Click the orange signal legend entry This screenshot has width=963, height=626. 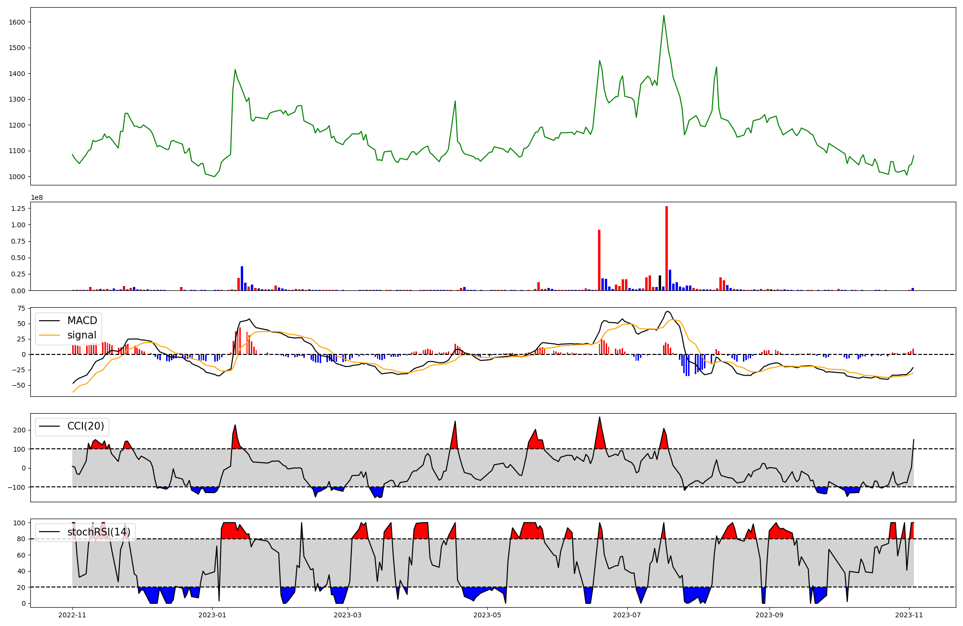click(81, 335)
